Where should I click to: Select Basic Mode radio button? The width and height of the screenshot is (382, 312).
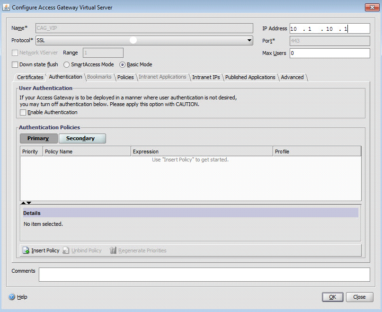[122, 64]
